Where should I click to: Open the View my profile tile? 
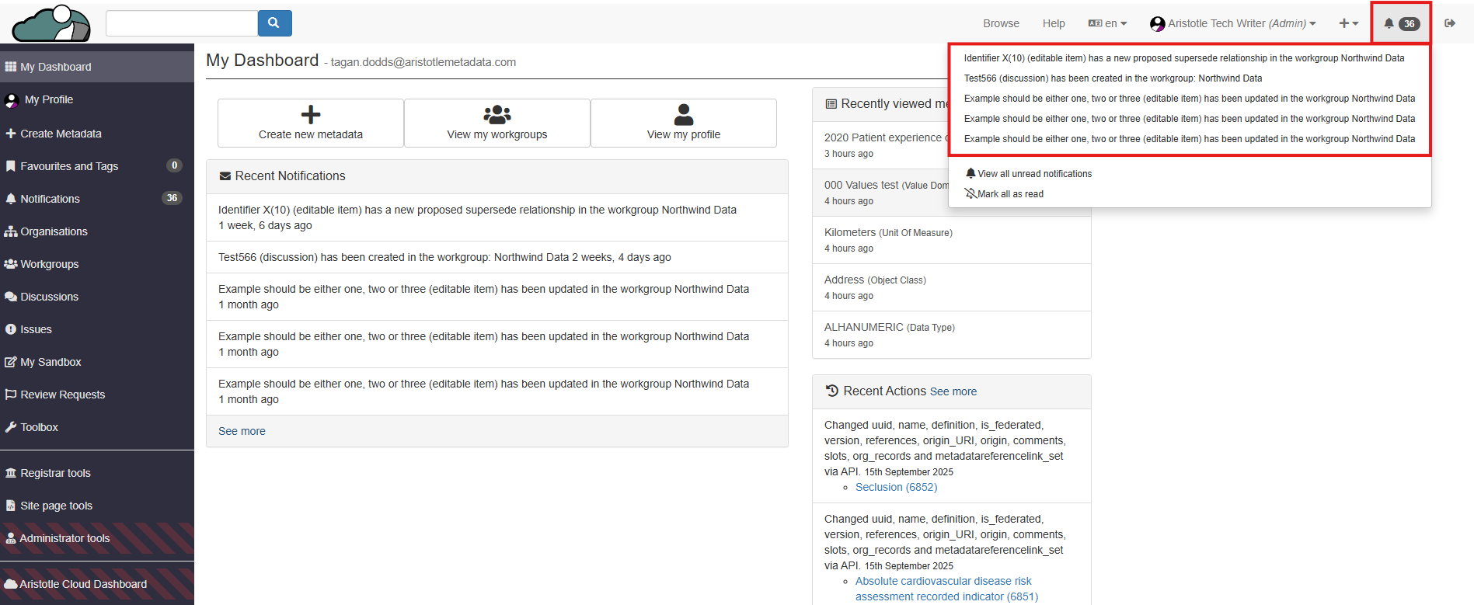[x=684, y=123]
